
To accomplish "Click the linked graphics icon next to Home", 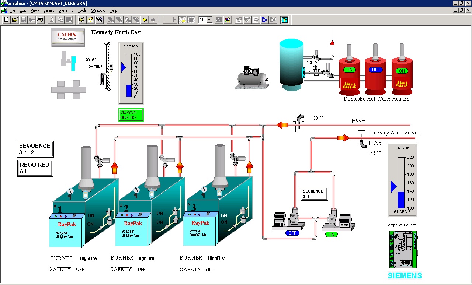I will pyautogui.click(x=99, y=20).
